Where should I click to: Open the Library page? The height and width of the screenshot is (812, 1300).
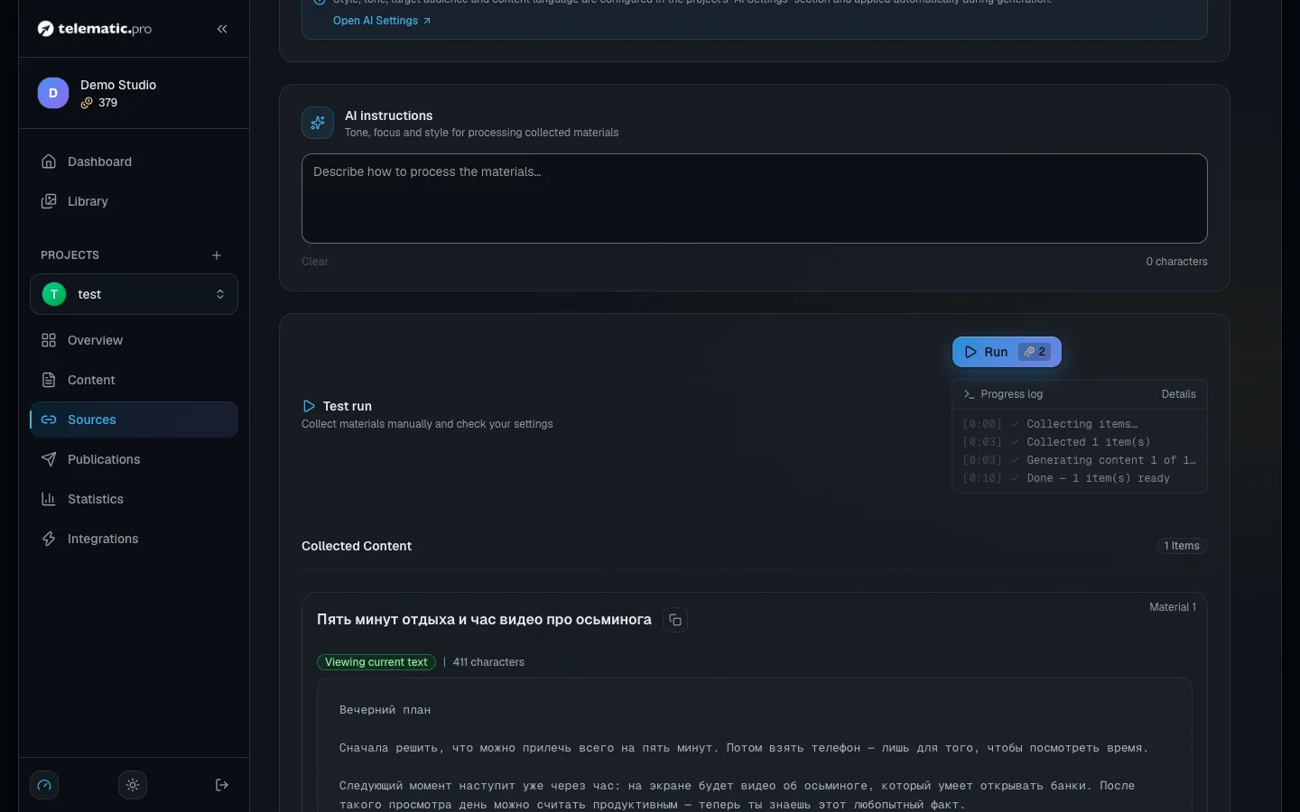[134, 201]
